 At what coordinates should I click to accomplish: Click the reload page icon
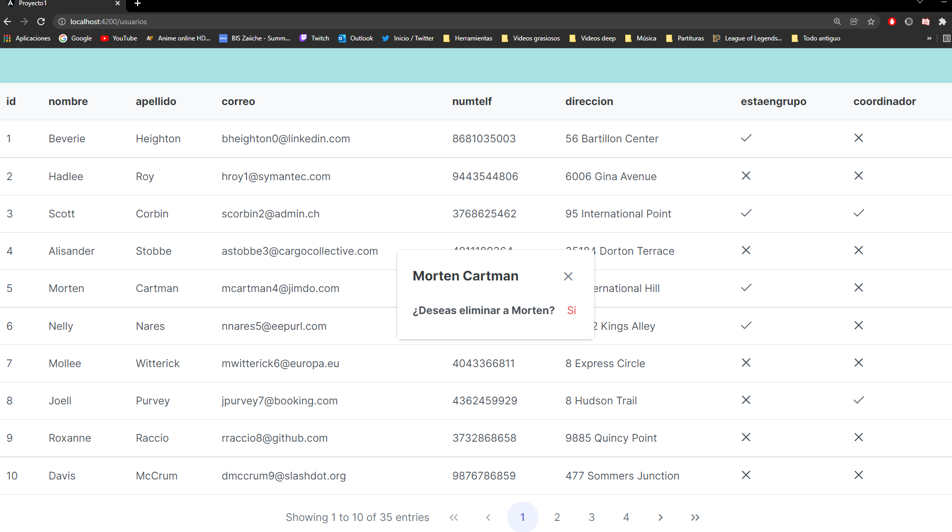[x=41, y=22]
